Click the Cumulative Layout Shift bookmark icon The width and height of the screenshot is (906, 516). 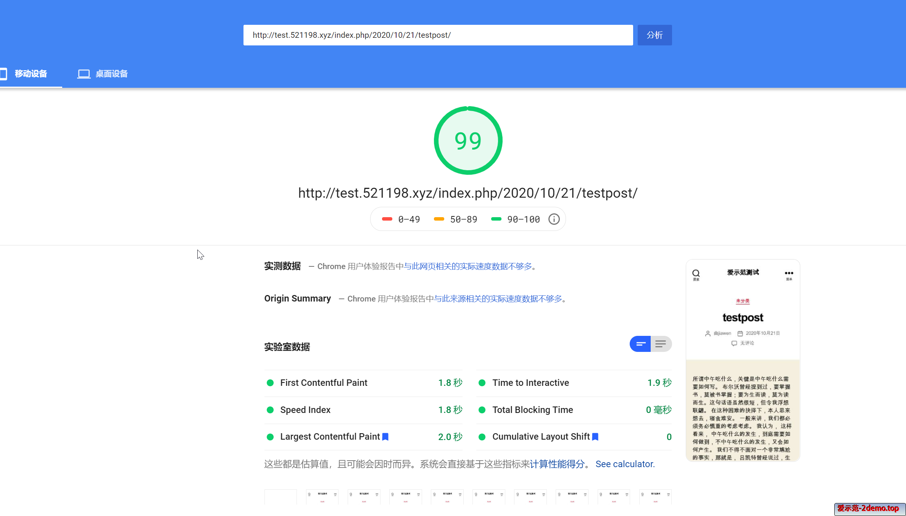(x=595, y=437)
